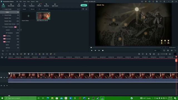
Task: Open the Import dropdown
Action: [x=25, y=9]
